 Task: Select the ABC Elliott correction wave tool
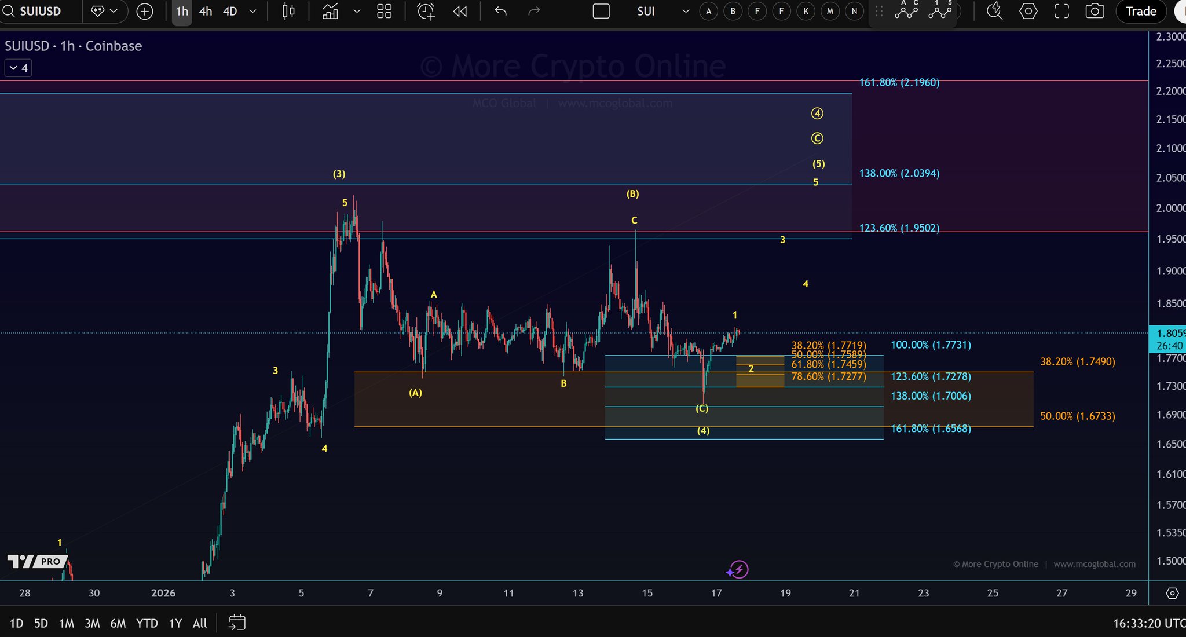[x=906, y=11]
